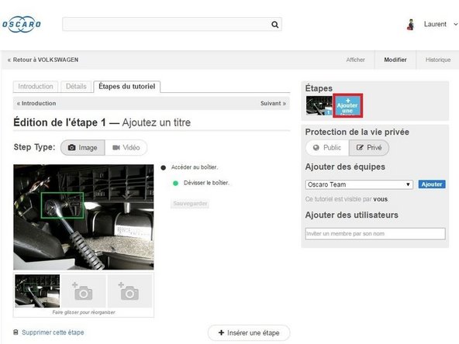
Task: Click Supprimer cette étape link
Action: click(49, 332)
